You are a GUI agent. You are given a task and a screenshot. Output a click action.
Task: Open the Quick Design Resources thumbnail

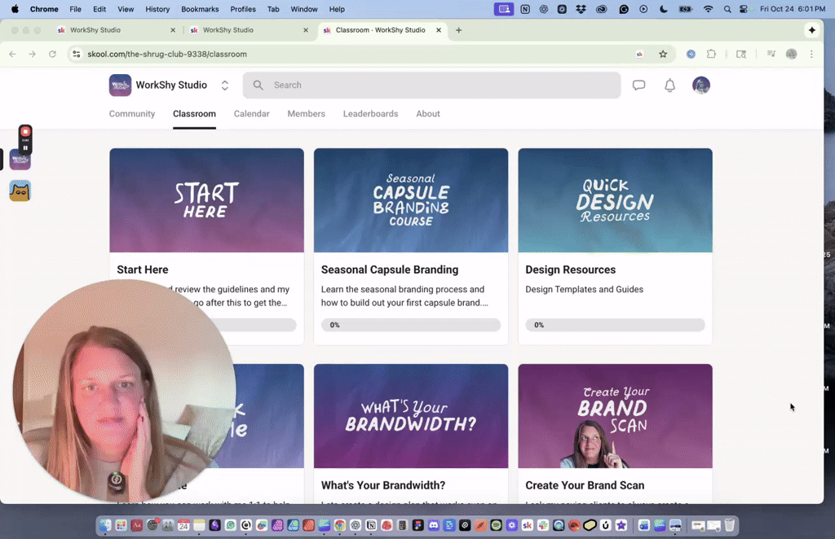pyautogui.click(x=615, y=200)
